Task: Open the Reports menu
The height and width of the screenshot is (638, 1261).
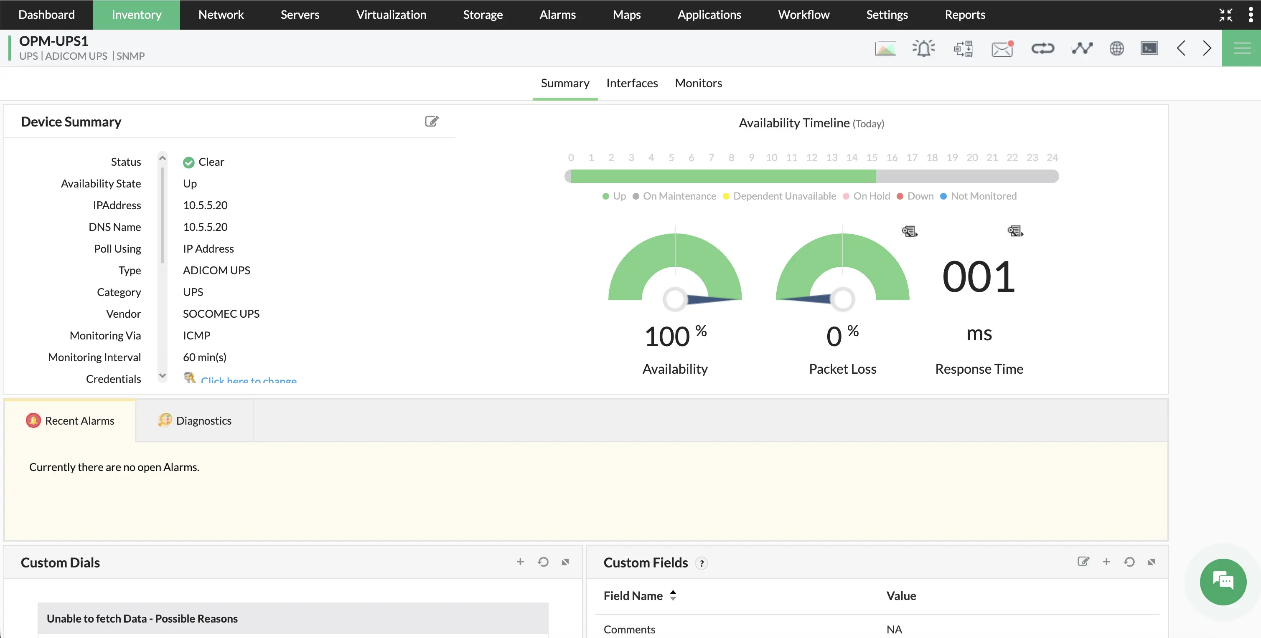Action: pos(965,15)
